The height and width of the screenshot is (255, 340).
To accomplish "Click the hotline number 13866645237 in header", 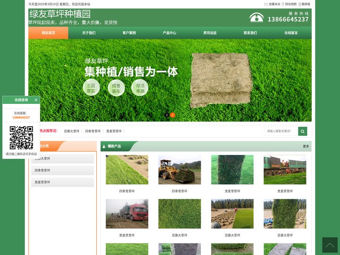I will [x=288, y=19].
